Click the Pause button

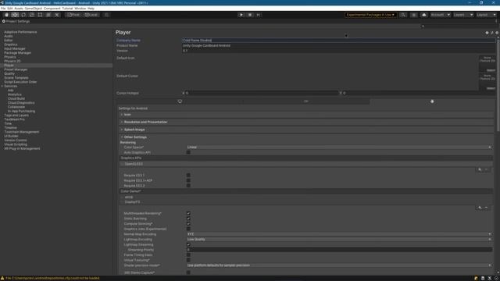point(250,15)
